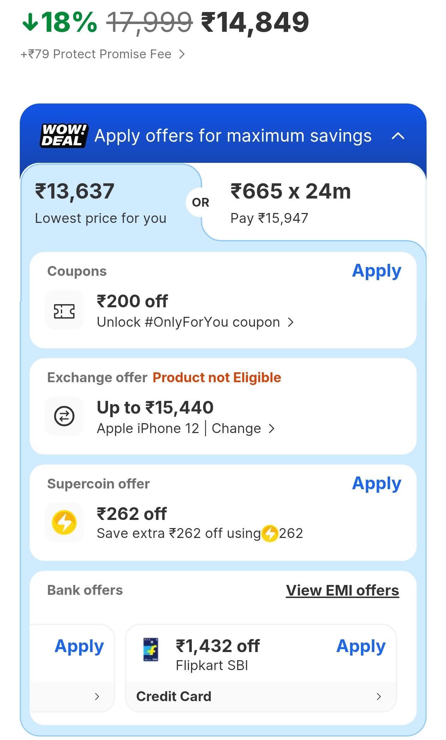Open the View EMI offers link
Viewport: 446px width, 740px height.
coord(342,591)
